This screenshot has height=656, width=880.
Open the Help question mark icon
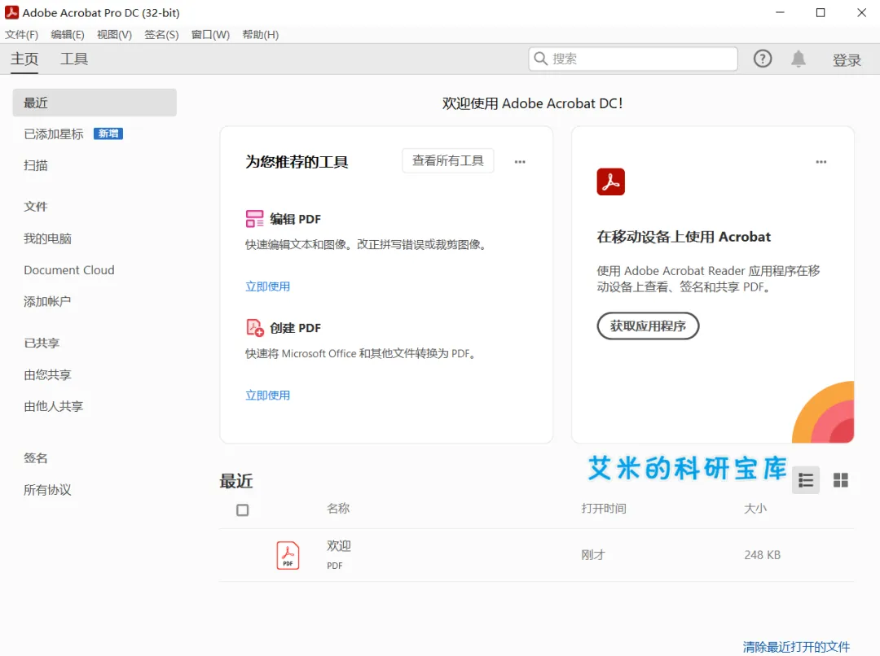[x=762, y=59]
